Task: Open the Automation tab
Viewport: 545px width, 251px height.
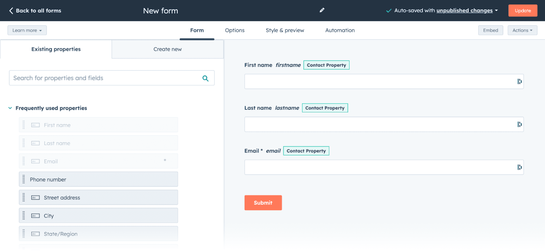Action: coord(340,30)
